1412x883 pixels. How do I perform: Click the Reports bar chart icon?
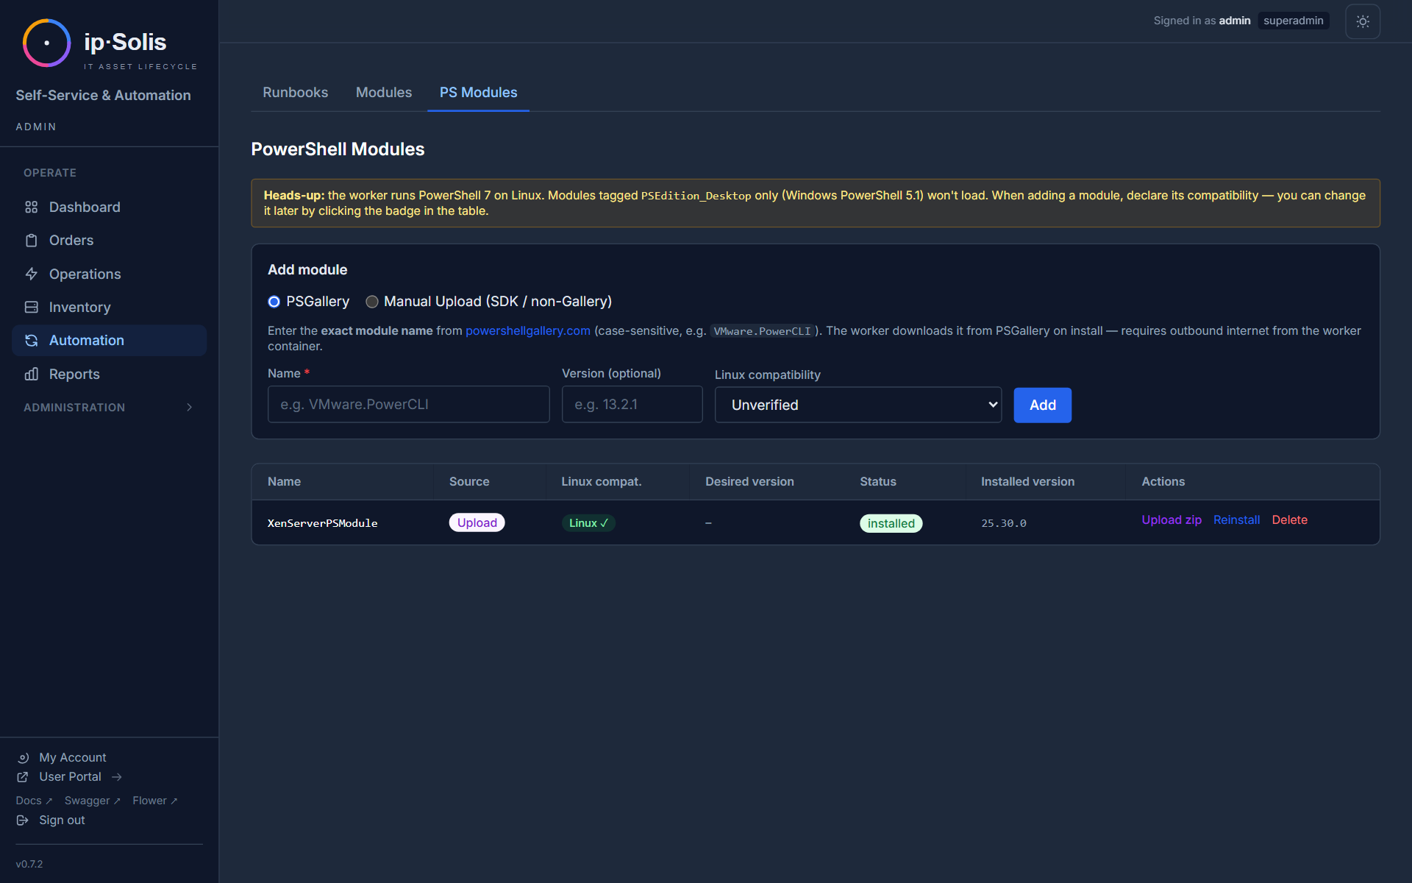coord(31,374)
